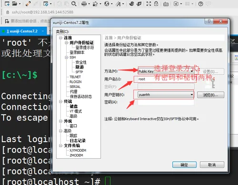Select 登录提示符 in the category tree
This screenshot has width=238, height=185.
(x=85, y=48)
